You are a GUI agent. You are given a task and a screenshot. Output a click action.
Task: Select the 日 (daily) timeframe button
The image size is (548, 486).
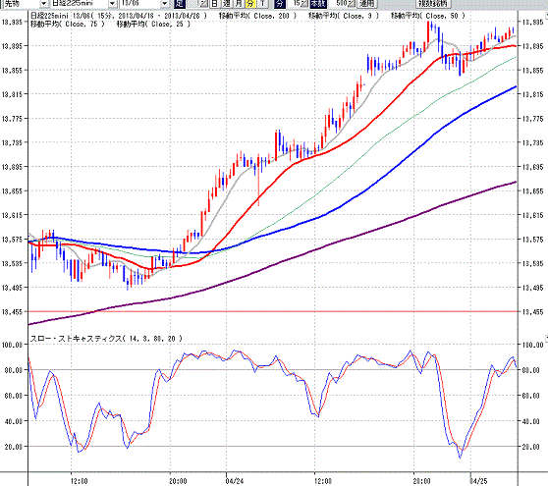click(215, 4)
